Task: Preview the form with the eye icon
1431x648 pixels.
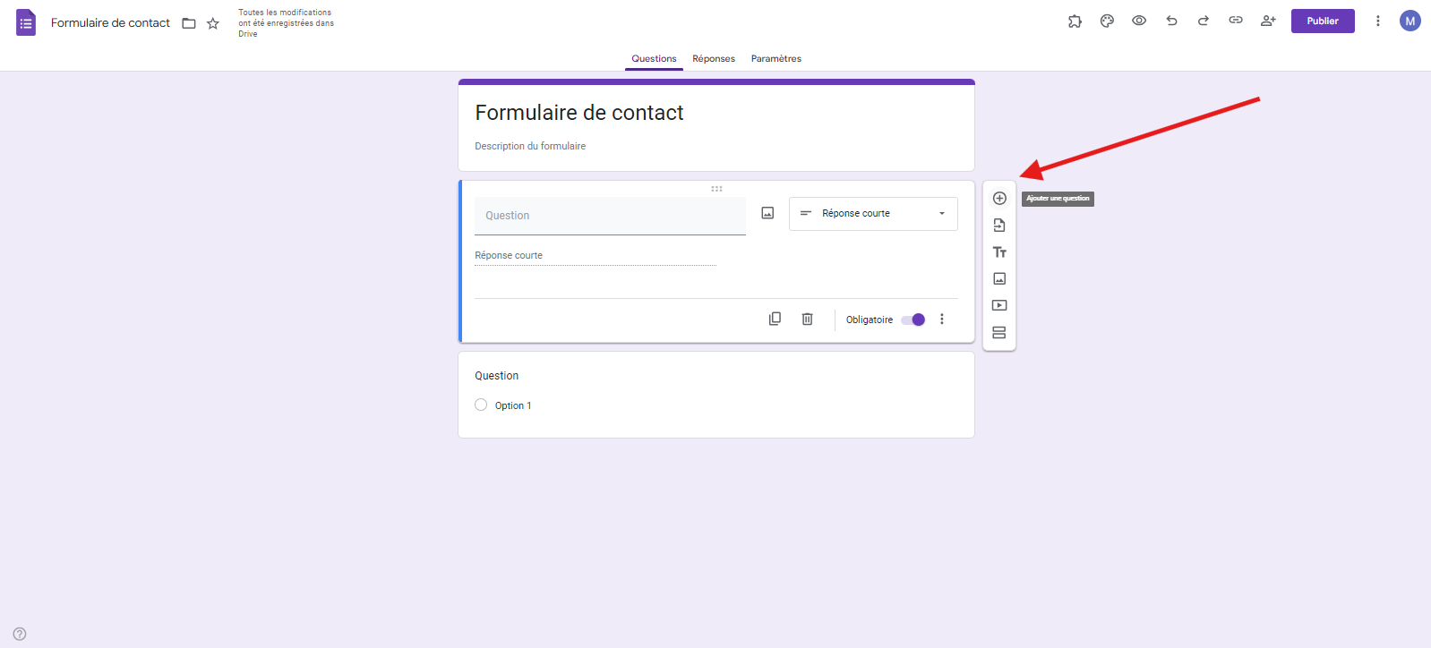Action: coord(1139,21)
